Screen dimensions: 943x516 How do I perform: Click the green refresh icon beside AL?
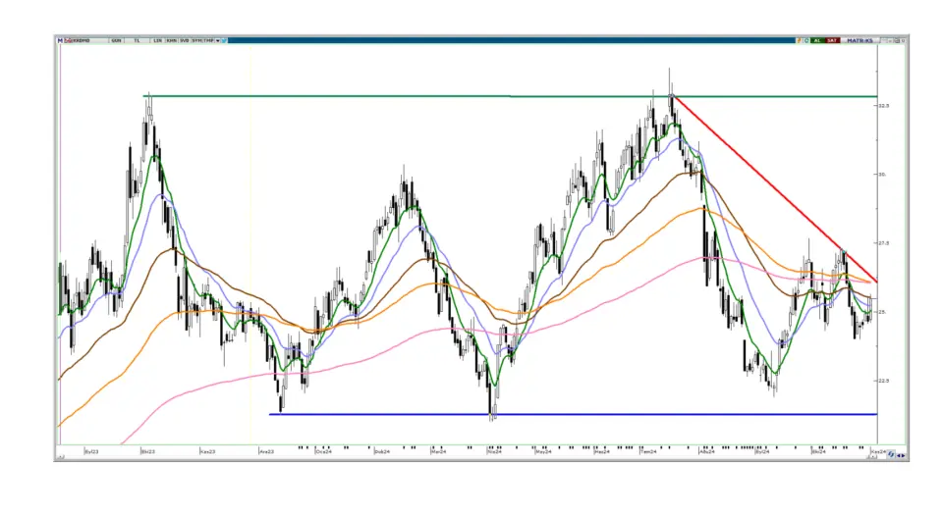pos(806,40)
